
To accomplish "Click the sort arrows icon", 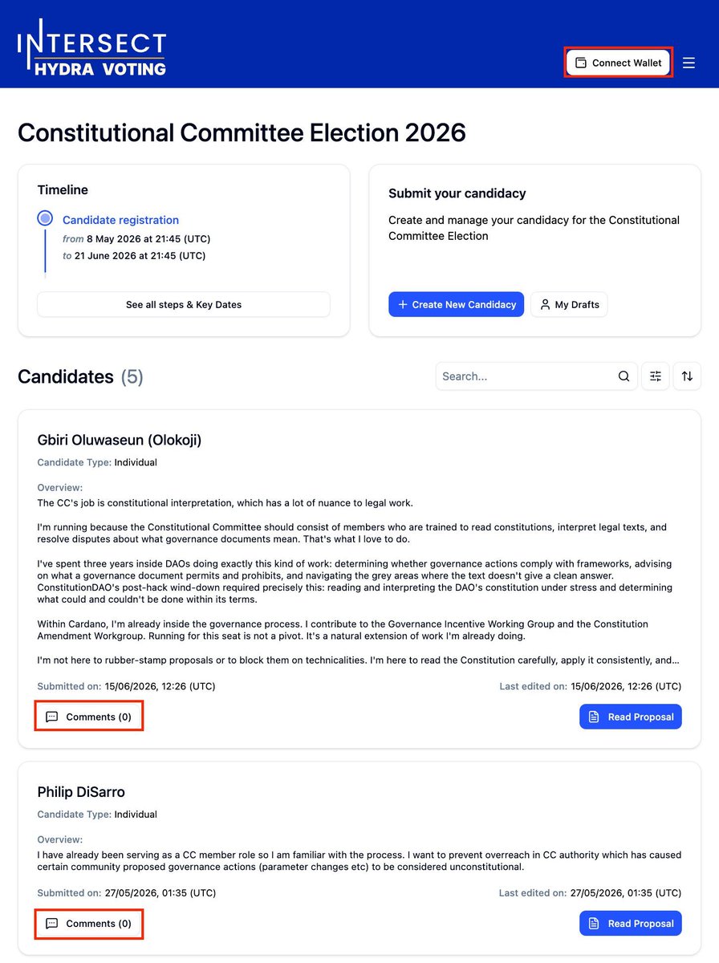I will pyautogui.click(x=687, y=376).
